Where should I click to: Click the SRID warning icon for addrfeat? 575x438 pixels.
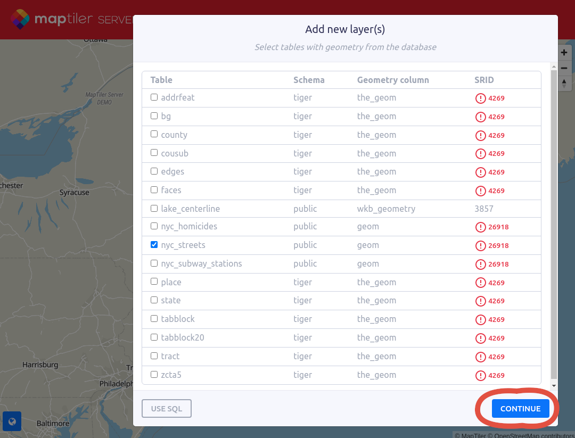click(x=481, y=98)
